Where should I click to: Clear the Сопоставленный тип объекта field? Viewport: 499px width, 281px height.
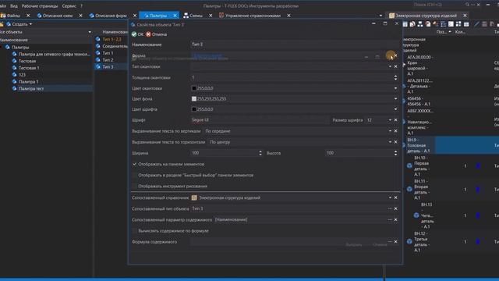395,208
